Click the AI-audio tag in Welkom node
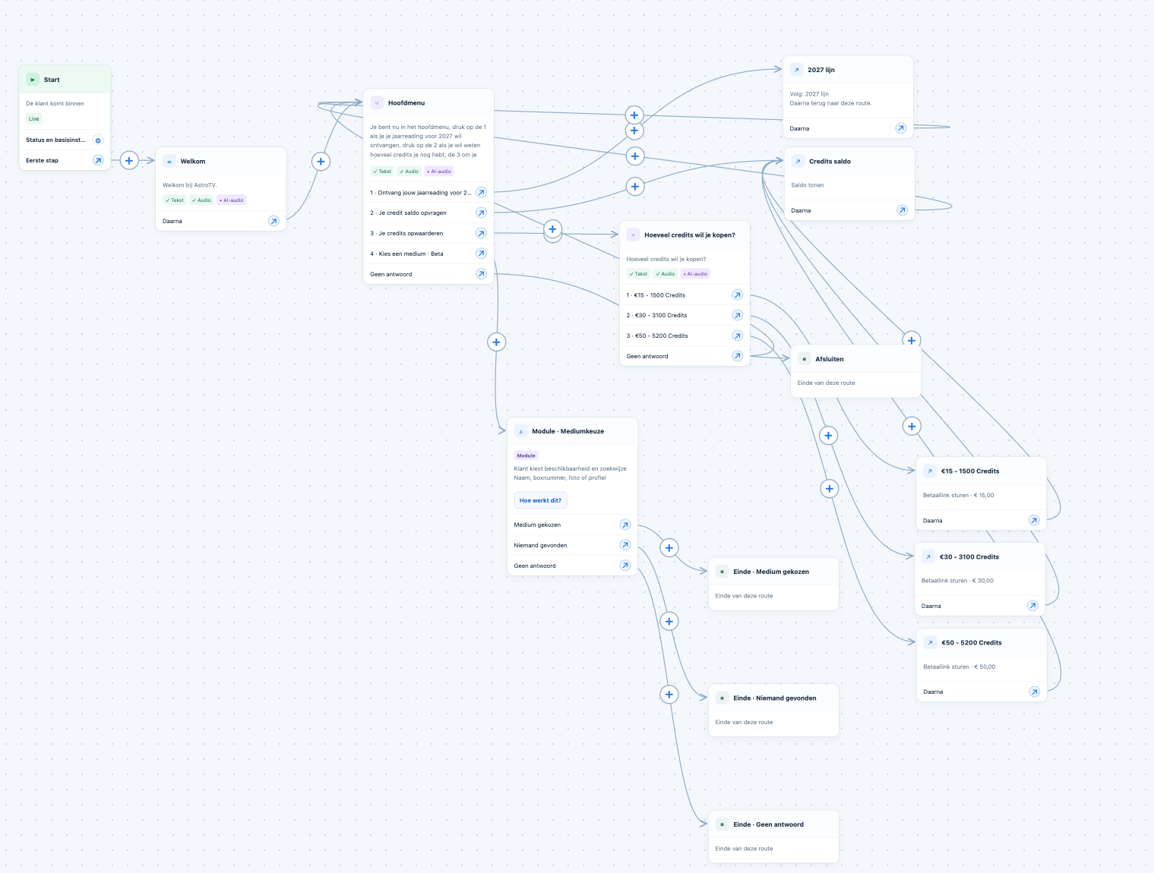This screenshot has height=873, width=1154. click(232, 200)
